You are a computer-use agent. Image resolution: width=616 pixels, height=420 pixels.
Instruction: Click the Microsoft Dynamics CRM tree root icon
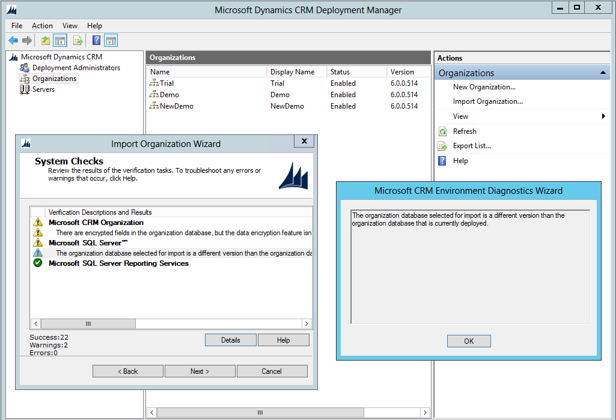pos(14,57)
